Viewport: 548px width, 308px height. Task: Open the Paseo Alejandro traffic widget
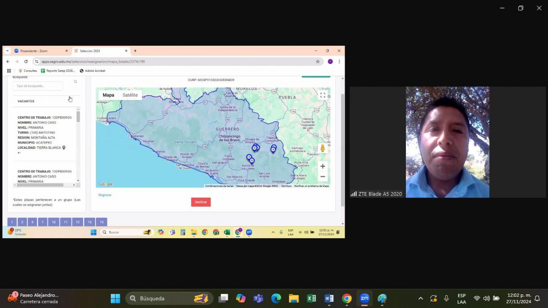click(33, 298)
